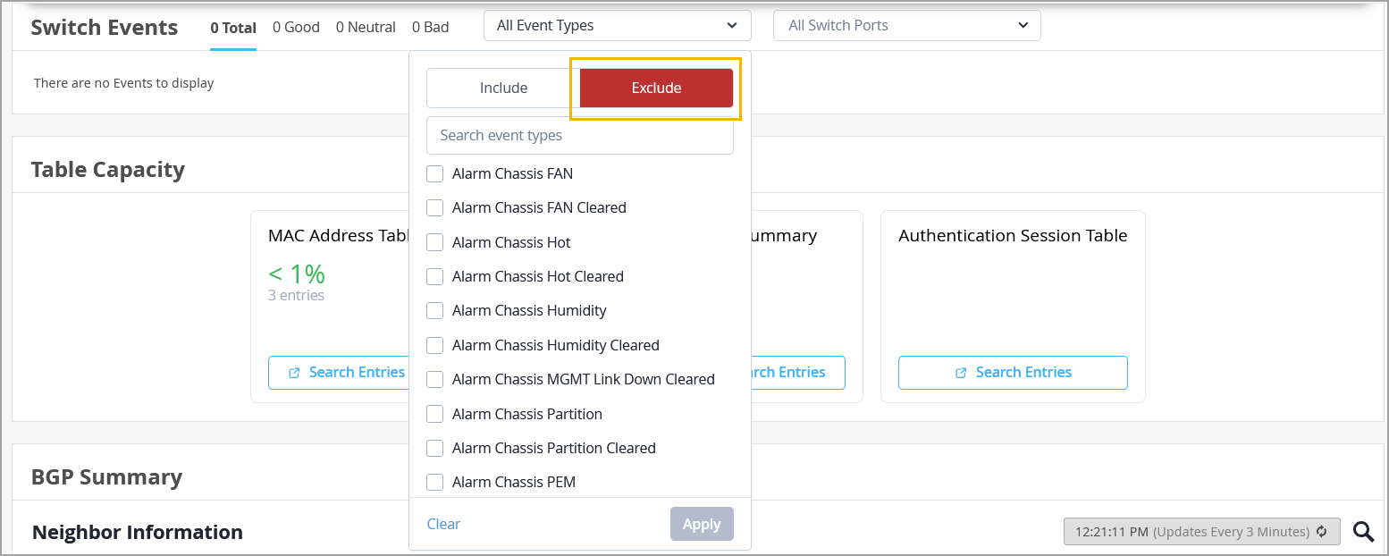Click the Neighbor Information heading
1389x556 pixels.
(138, 532)
